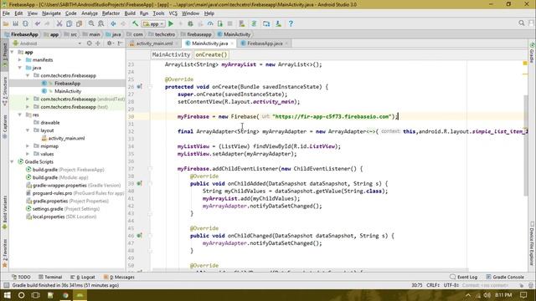Close the MainActivity.java tab
This screenshot has height=301, width=536.
[x=232, y=43]
